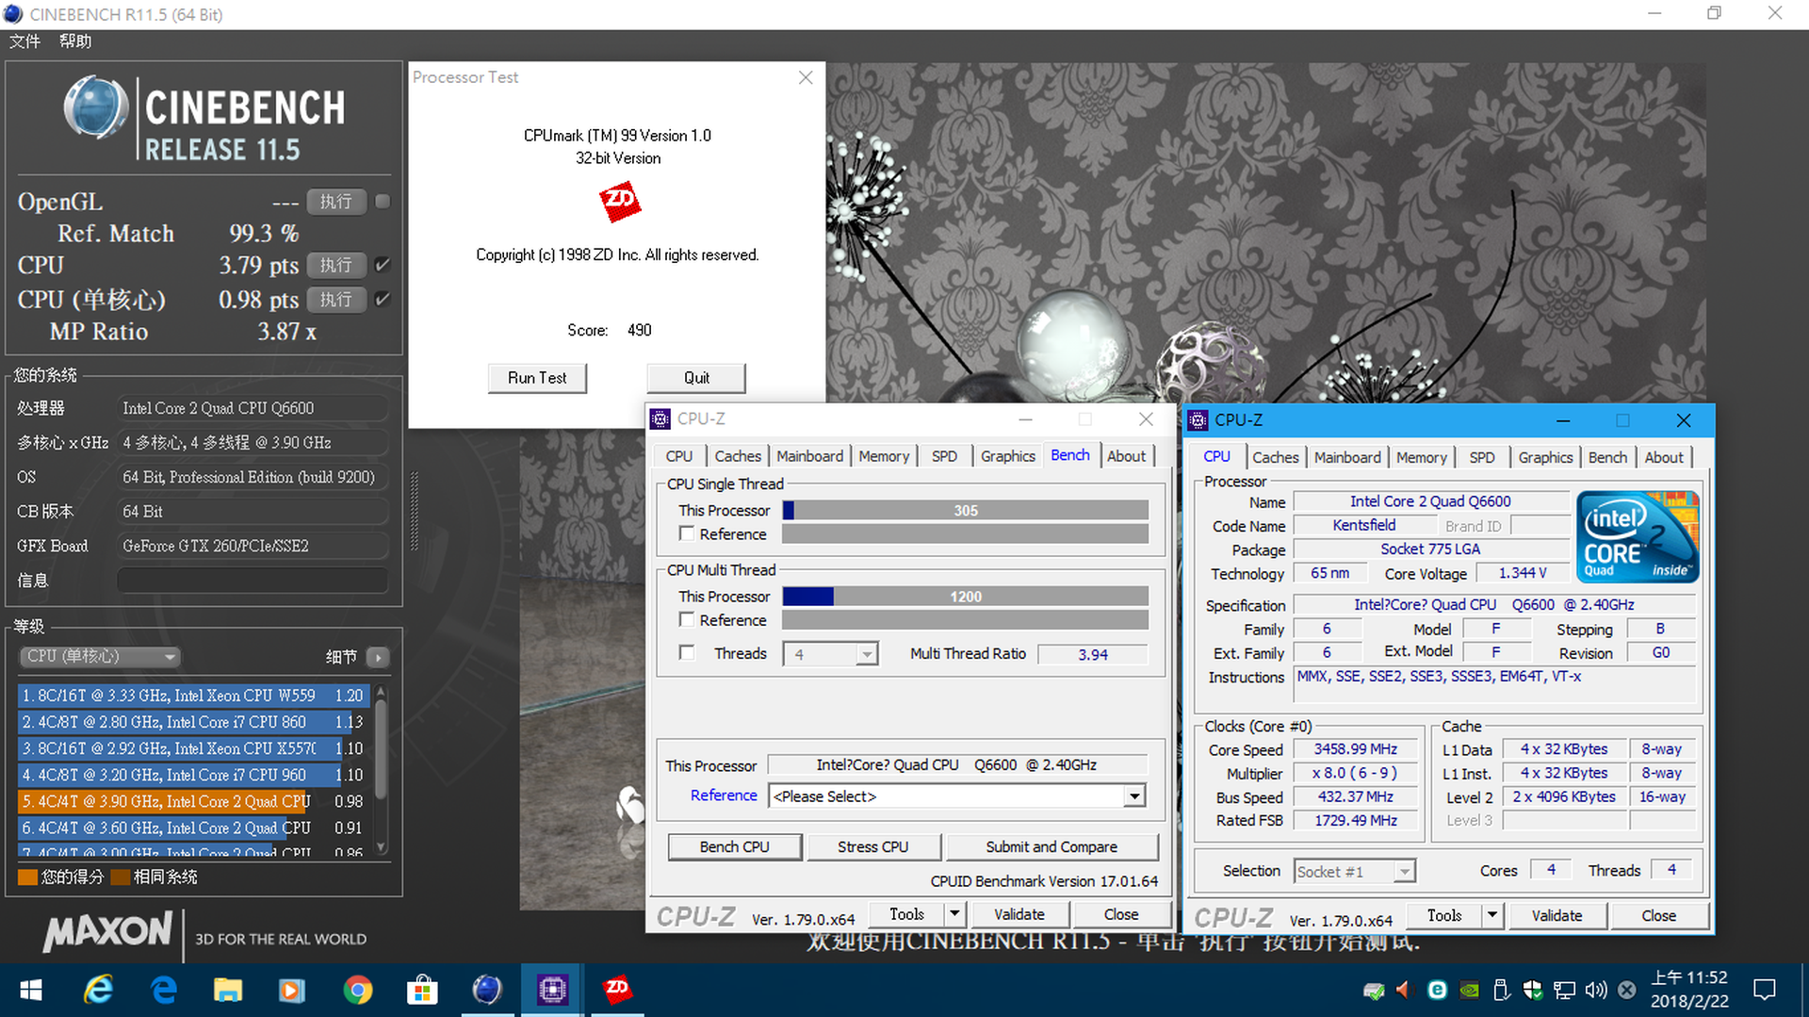Image resolution: width=1809 pixels, height=1017 pixels.
Task: Switch to Caches tab in Bench CPU-Z window
Action: (738, 456)
